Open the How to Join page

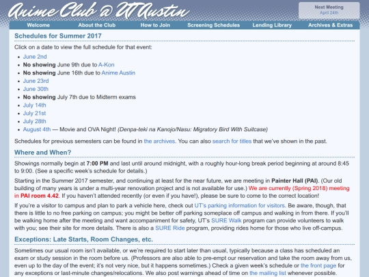click(155, 25)
